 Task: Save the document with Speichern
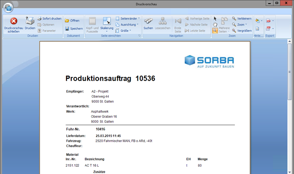point(74,28)
